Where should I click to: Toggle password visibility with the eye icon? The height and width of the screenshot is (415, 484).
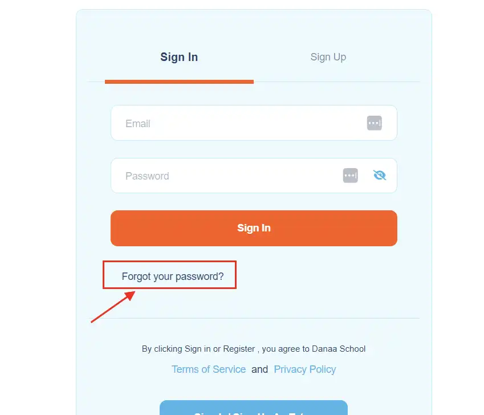point(380,176)
